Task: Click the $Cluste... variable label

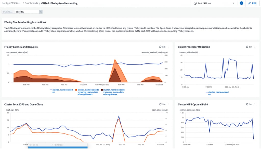Action: tap(8, 12)
